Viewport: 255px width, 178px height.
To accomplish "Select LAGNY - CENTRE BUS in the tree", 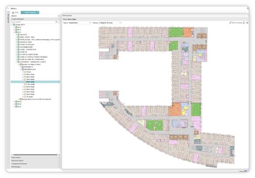I will [x=28, y=50].
